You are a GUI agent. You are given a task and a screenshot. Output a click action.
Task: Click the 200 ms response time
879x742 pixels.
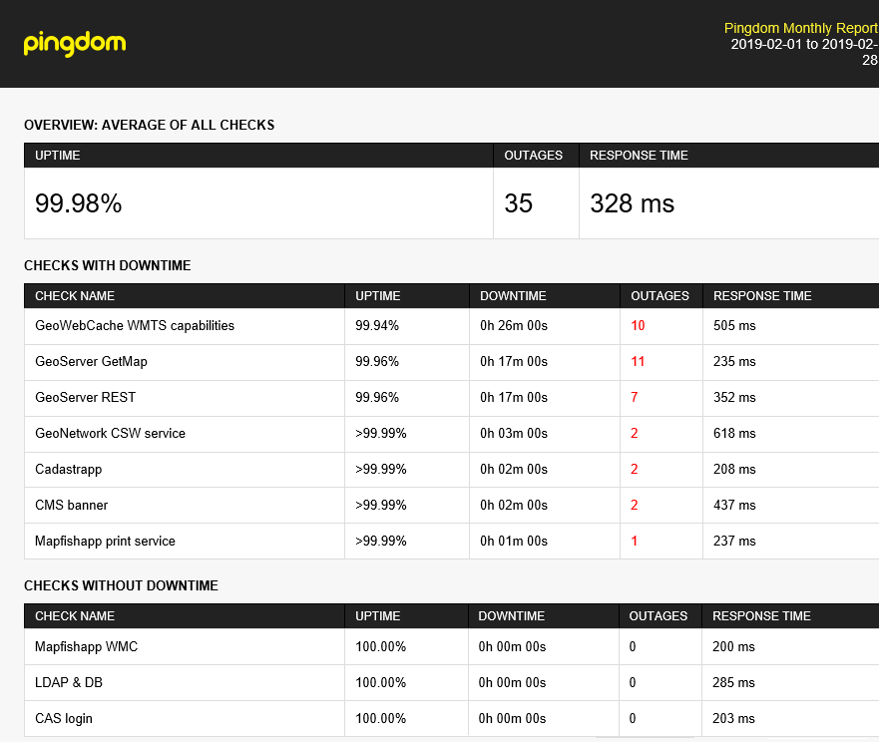tap(733, 646)
